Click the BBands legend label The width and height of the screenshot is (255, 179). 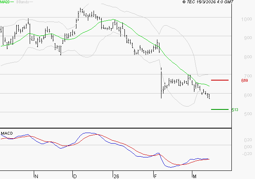click(x=23, y=2)
